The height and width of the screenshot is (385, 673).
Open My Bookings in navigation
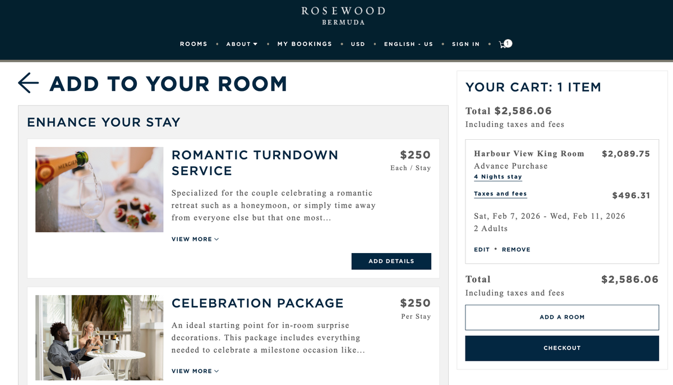click(305, 44)
